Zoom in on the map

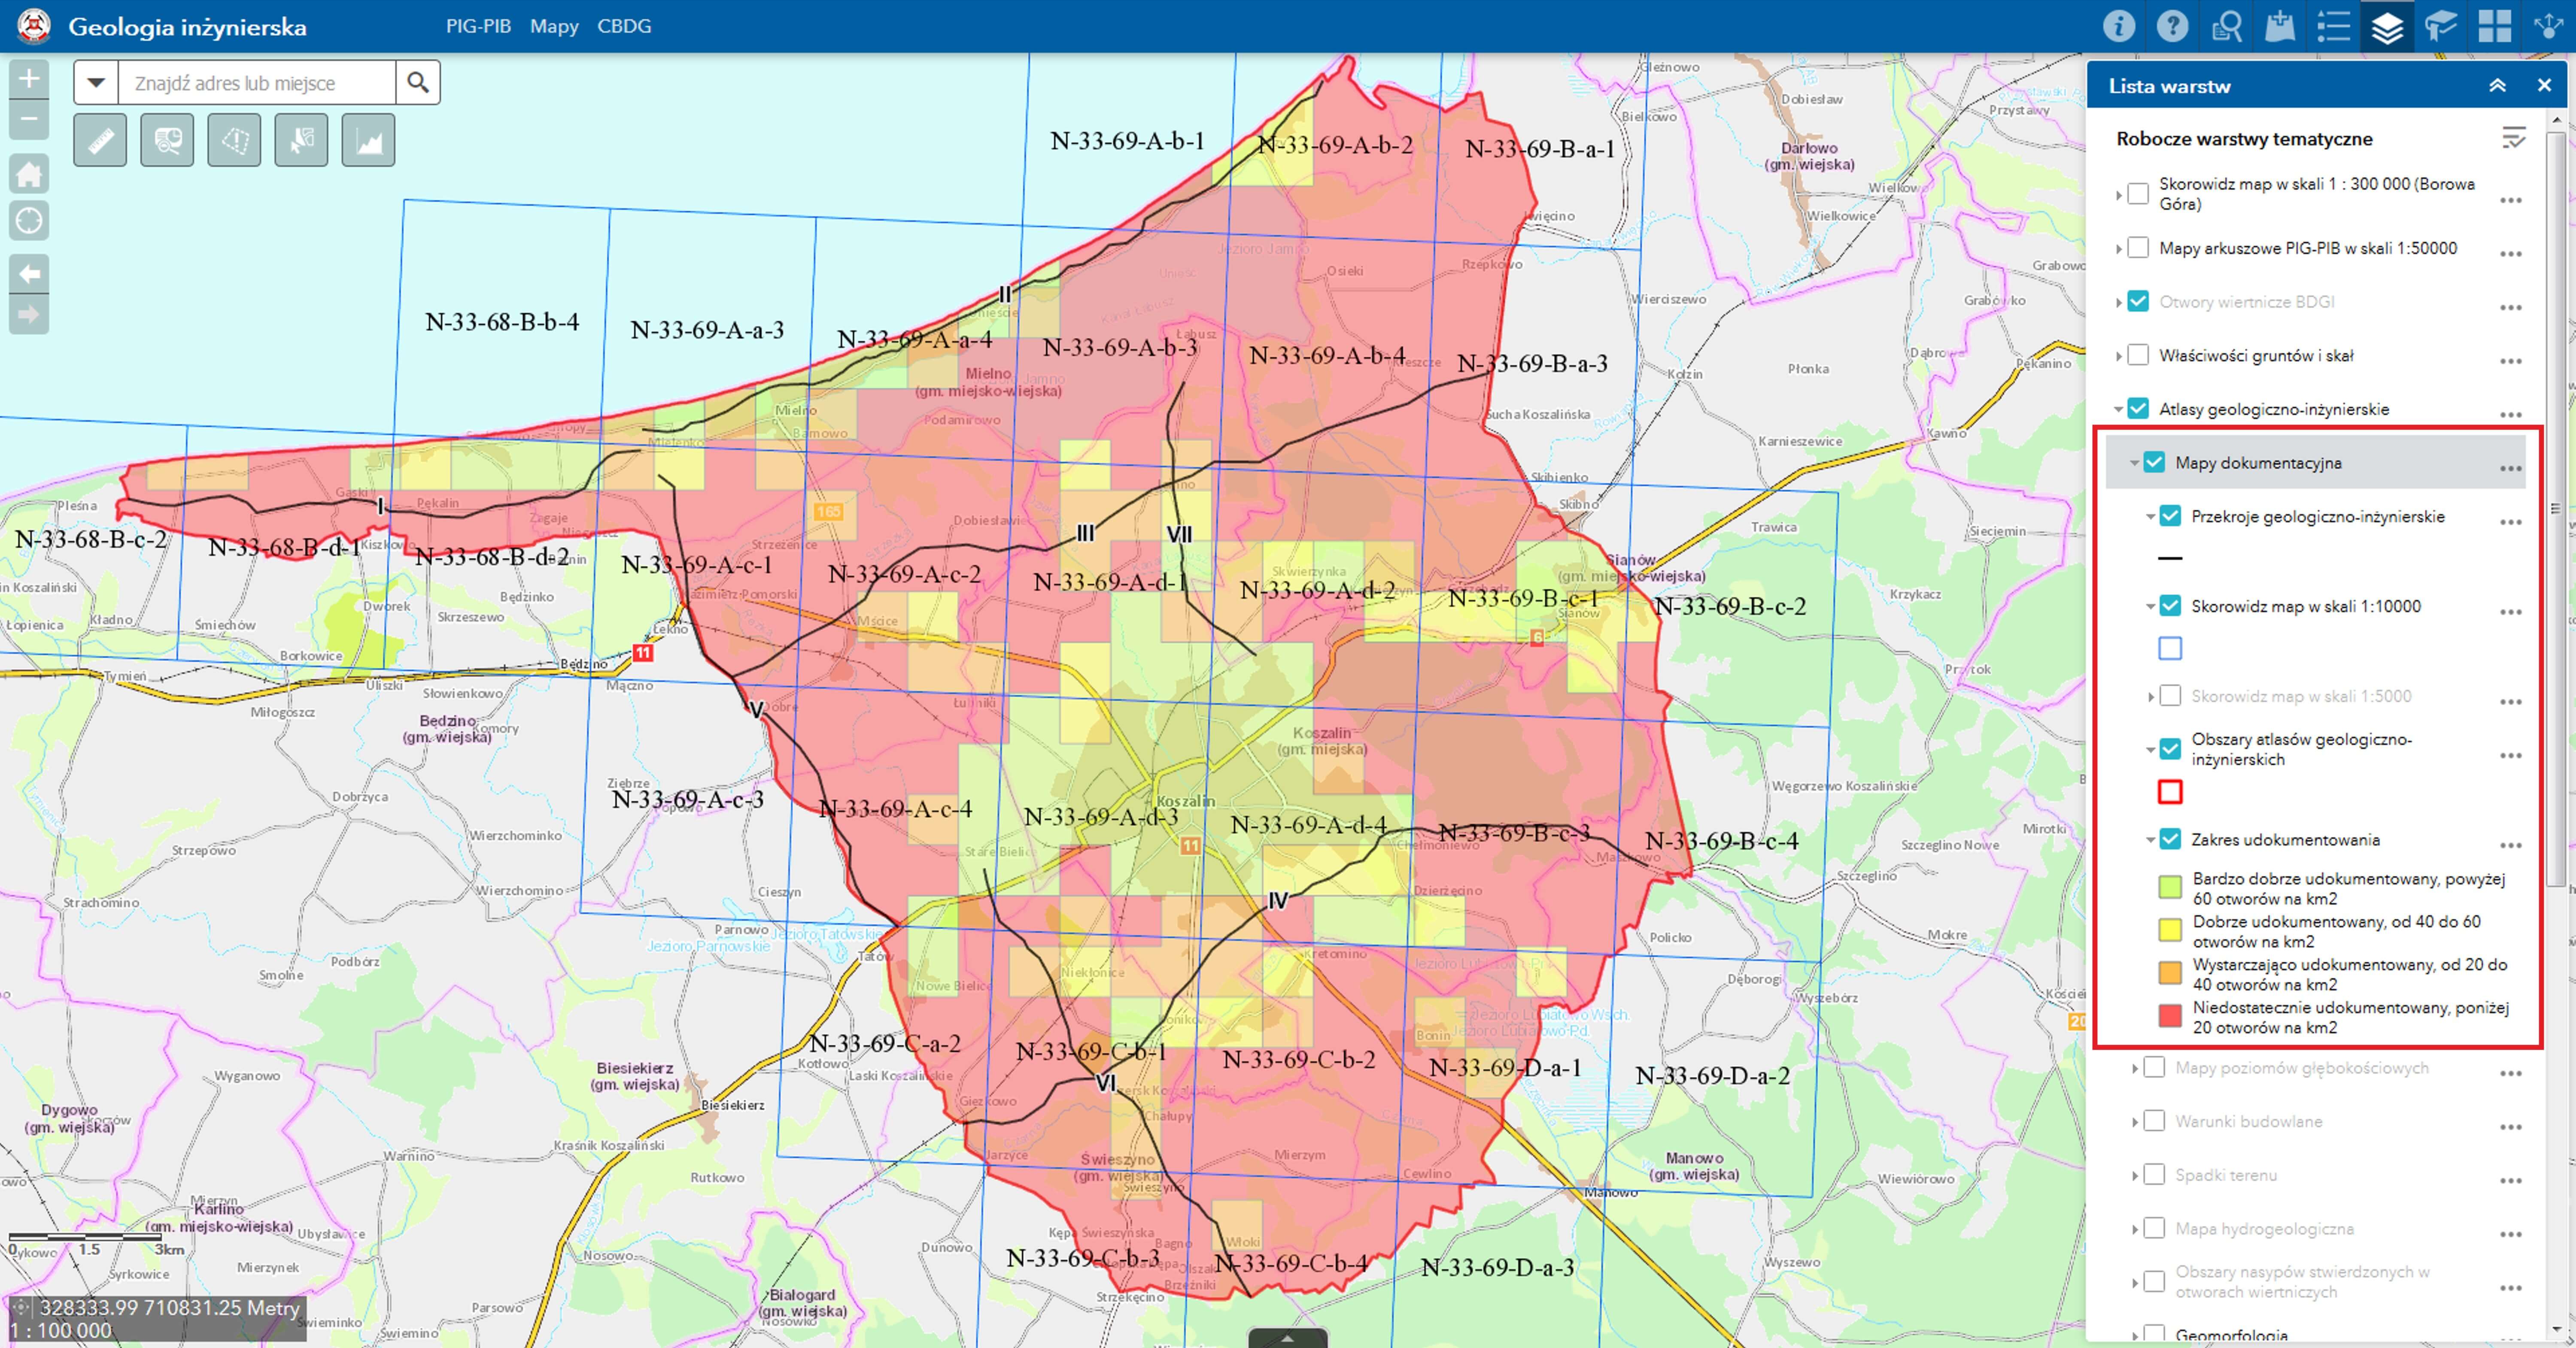[x=29, y=79]
